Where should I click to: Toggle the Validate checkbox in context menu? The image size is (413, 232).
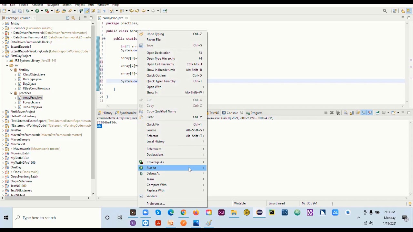pos(141,196)
